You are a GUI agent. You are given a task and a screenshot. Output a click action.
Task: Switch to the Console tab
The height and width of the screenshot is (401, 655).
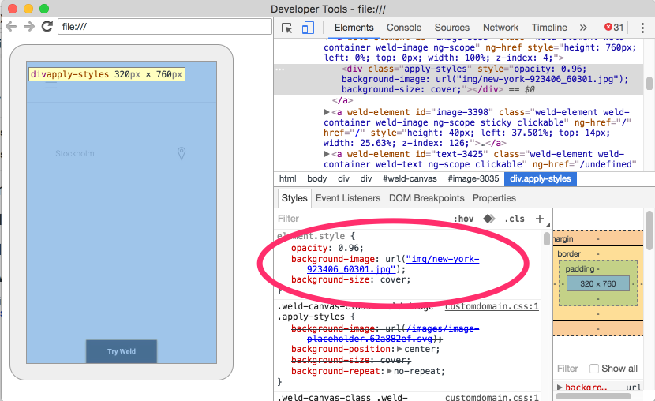403,28
